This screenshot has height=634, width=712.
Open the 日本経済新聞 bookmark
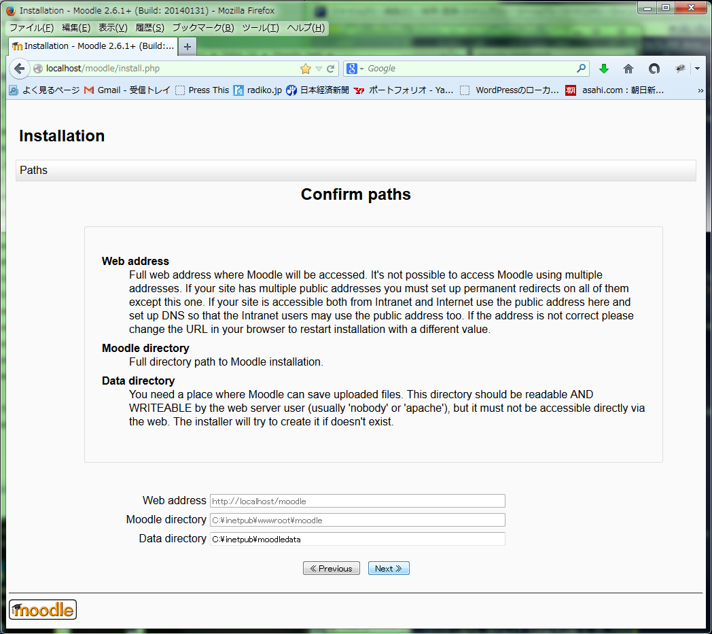click(317, 90)
